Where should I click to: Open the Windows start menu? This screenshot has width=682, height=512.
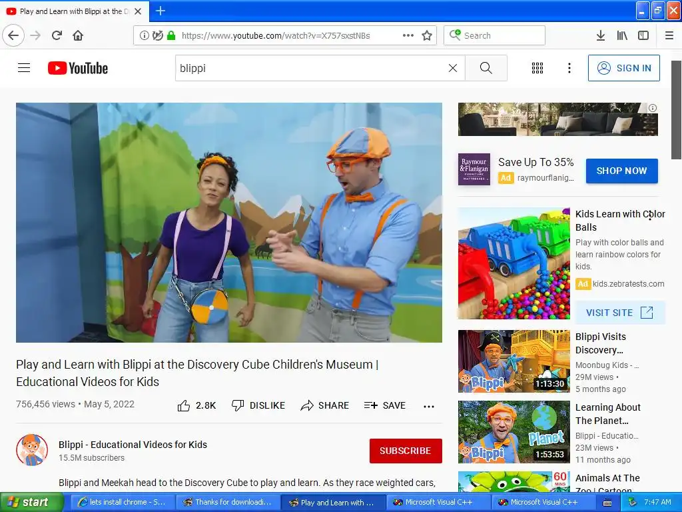coord(32,502)
